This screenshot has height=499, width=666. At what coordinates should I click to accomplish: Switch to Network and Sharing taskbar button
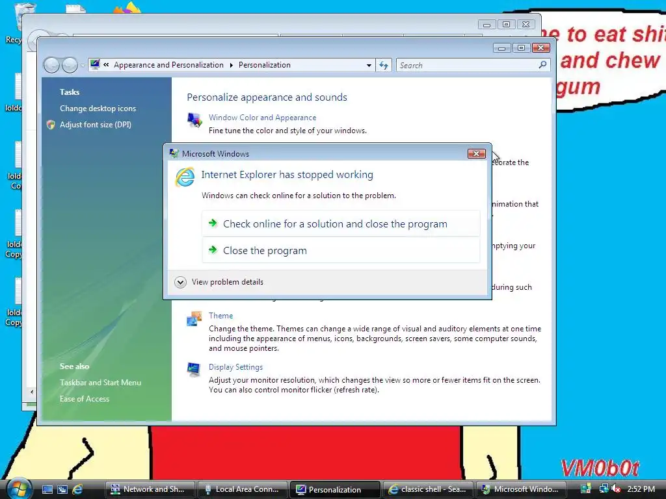click(150, 489)
